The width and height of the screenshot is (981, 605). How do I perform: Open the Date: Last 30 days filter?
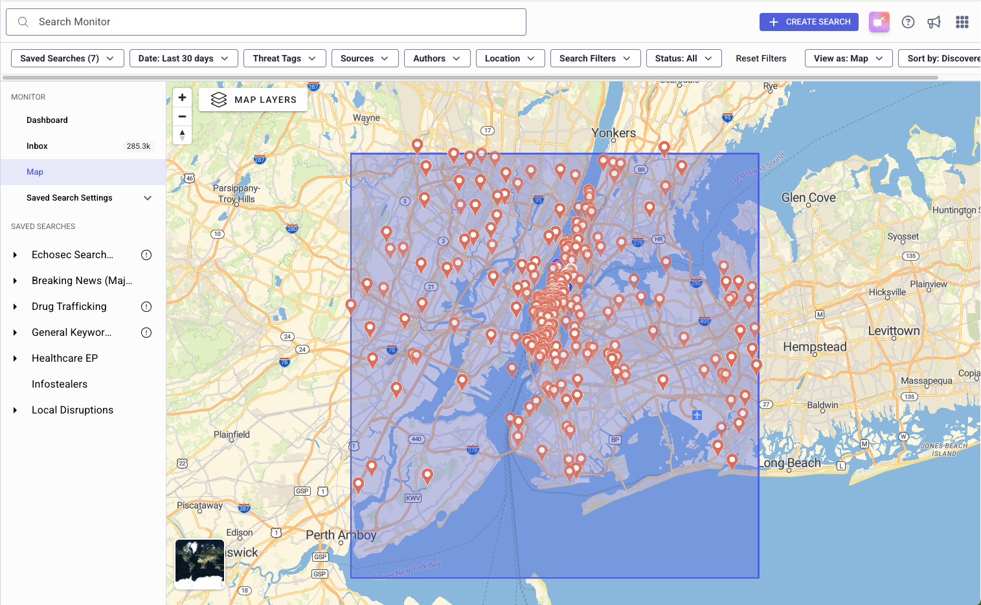183,58
